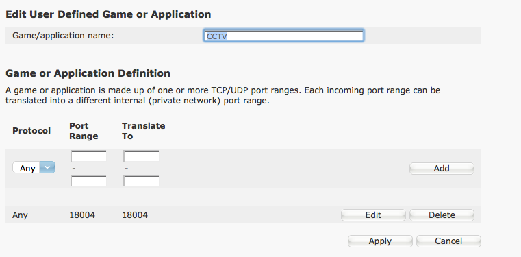521x257 pixels.
Task: Select the 18004 value under Port Range
Action: click(x=82, y=215)
